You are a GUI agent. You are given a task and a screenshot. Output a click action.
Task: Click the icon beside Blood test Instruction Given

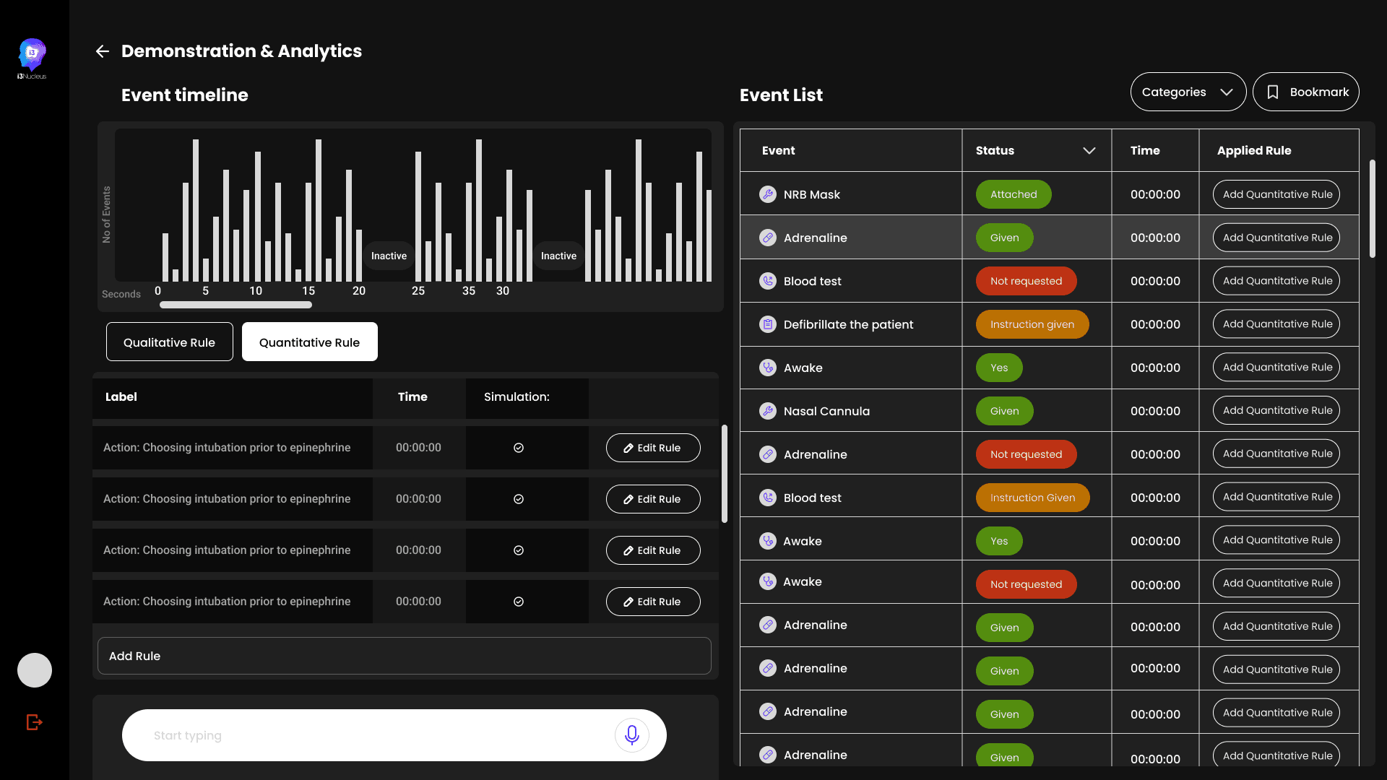768,498
